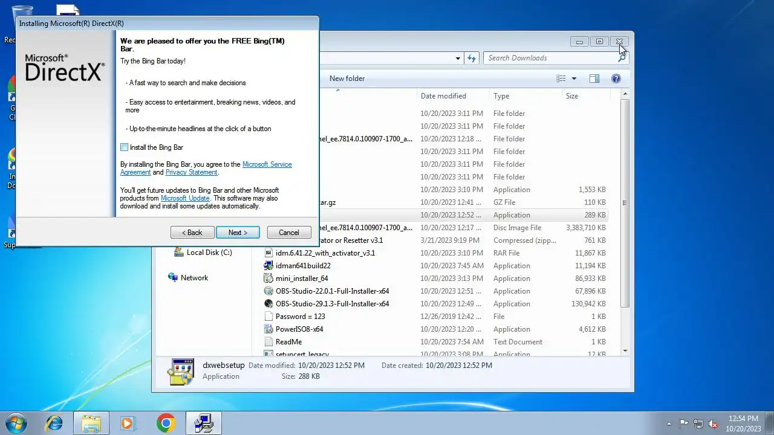
Task: Select the Password = 123 file icon
Action: tap(269, 317)
